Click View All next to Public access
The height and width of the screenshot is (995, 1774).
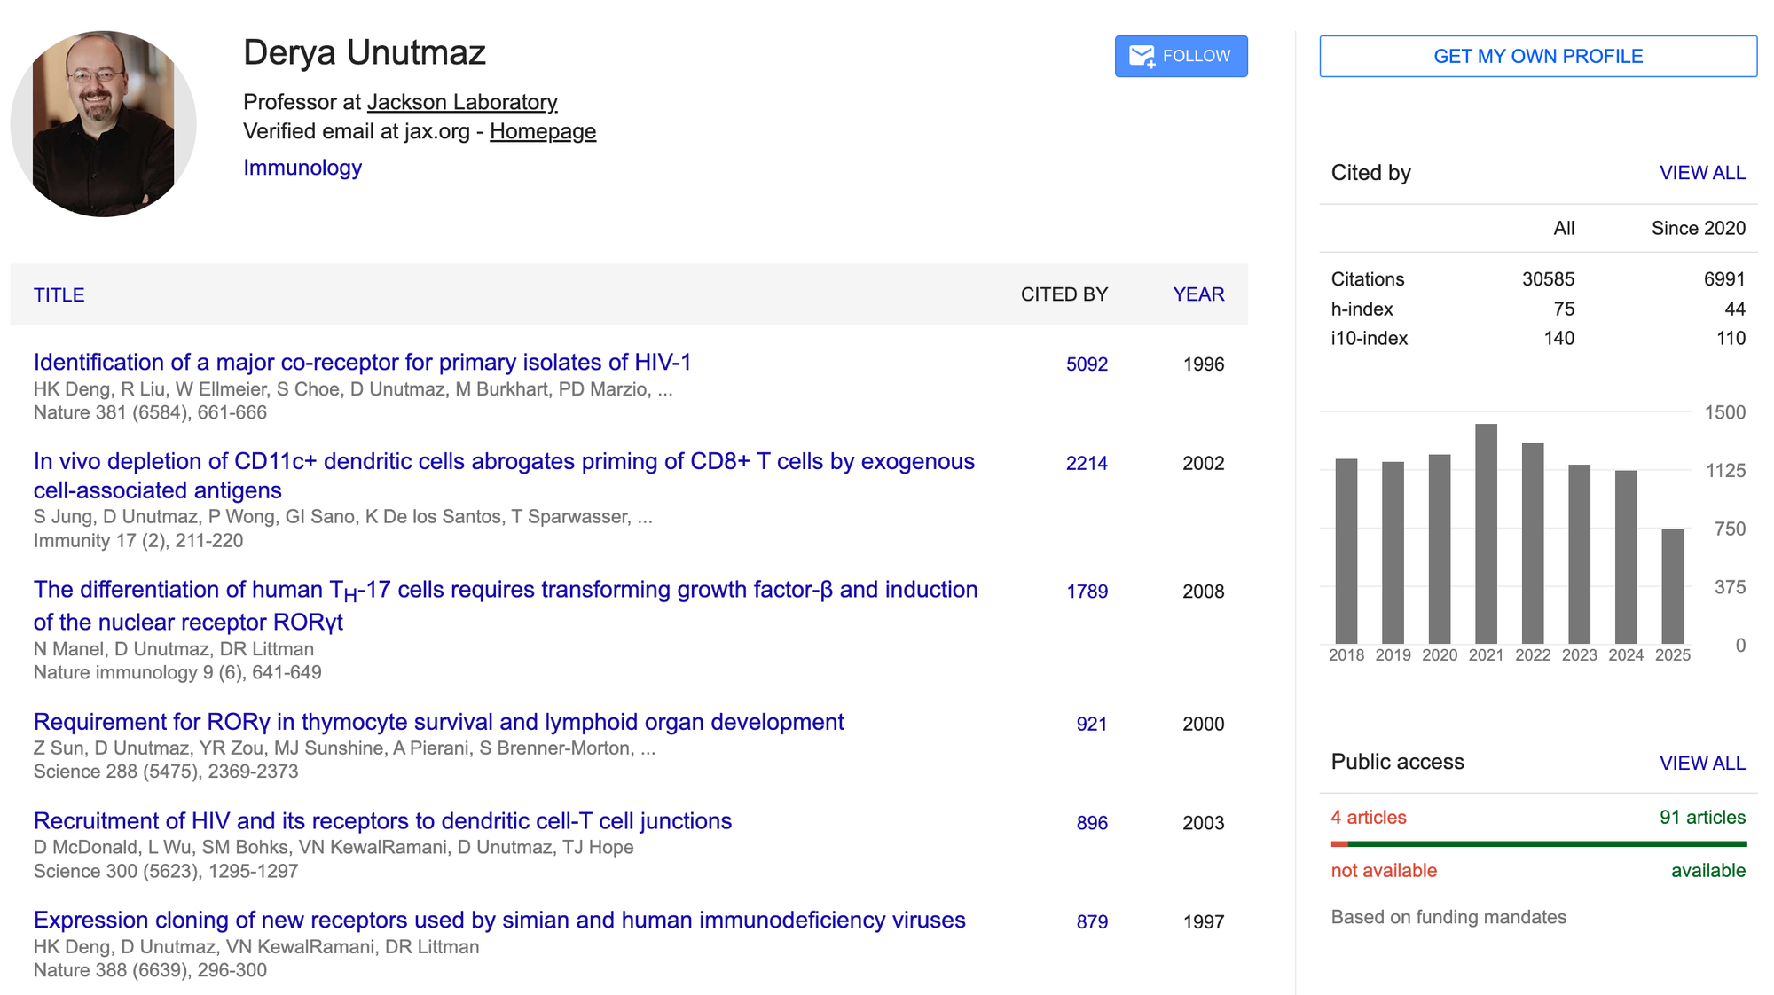(1701, 763)
